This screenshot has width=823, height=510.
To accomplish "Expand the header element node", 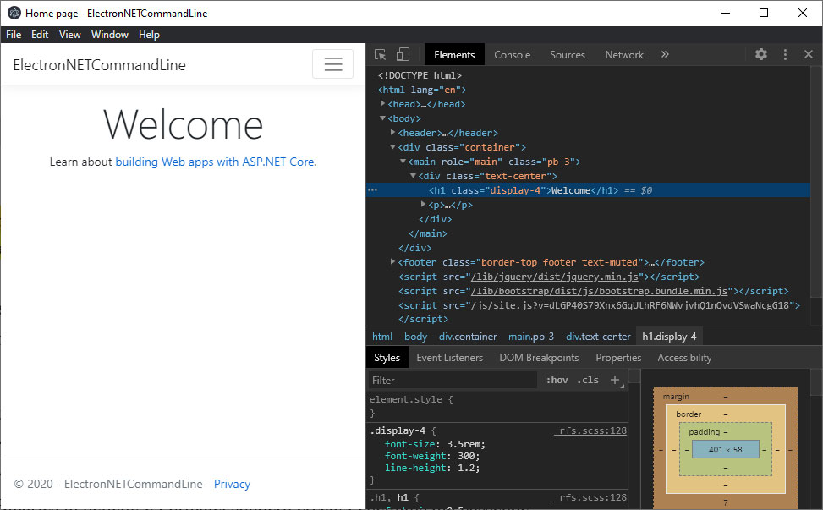I will click(x=392, y=132).
